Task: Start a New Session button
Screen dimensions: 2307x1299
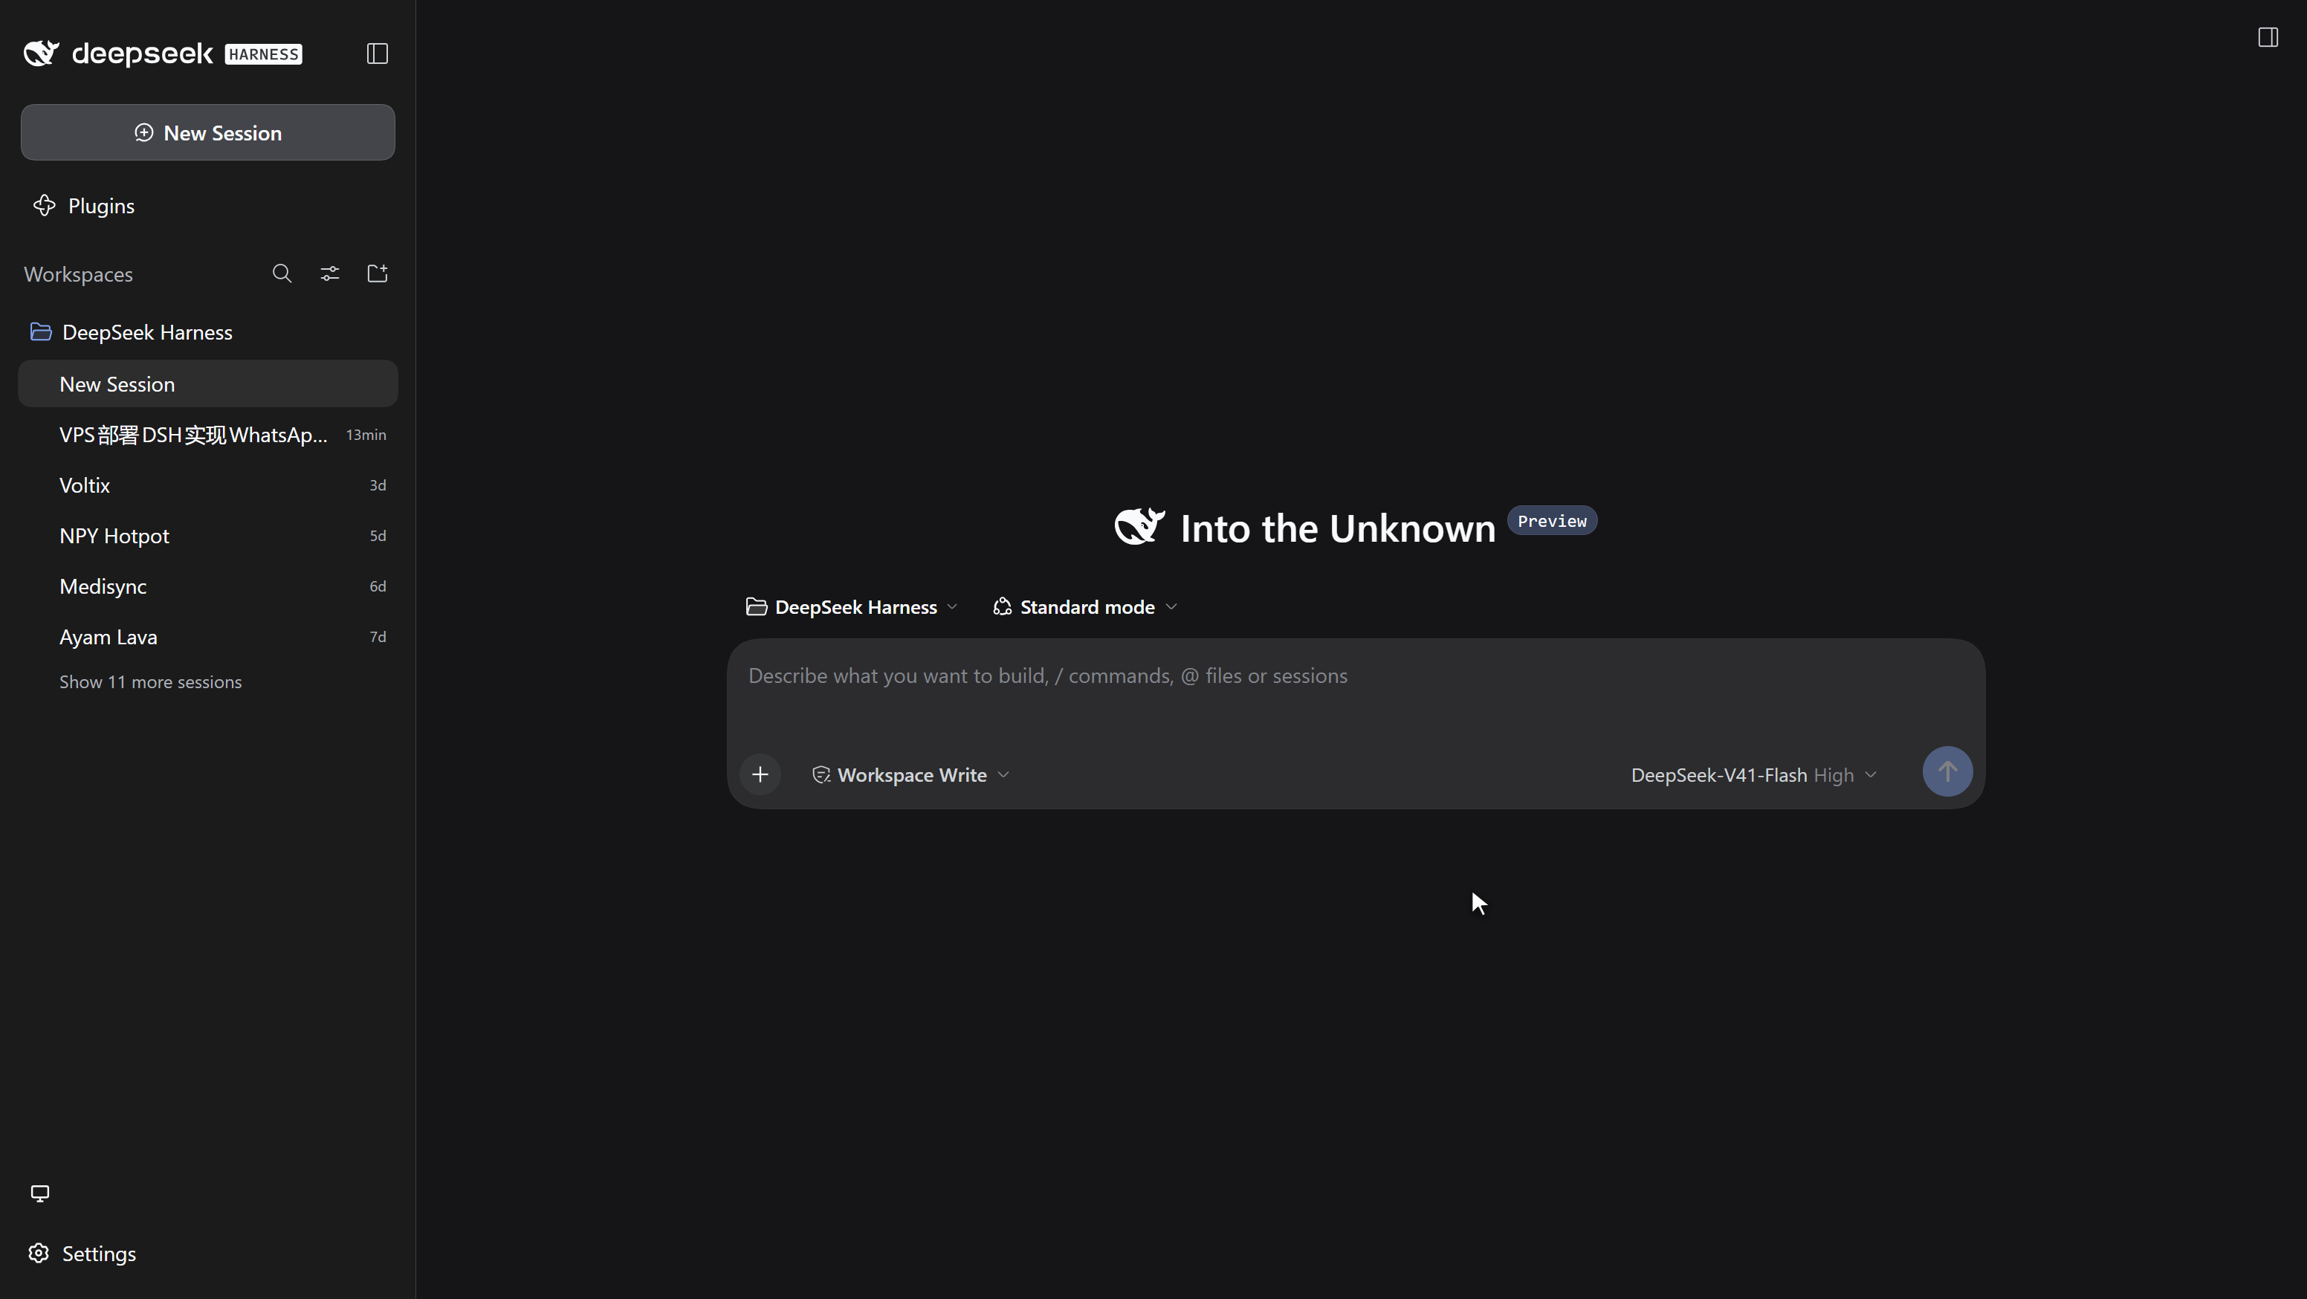Action: [x=208, y=132]
